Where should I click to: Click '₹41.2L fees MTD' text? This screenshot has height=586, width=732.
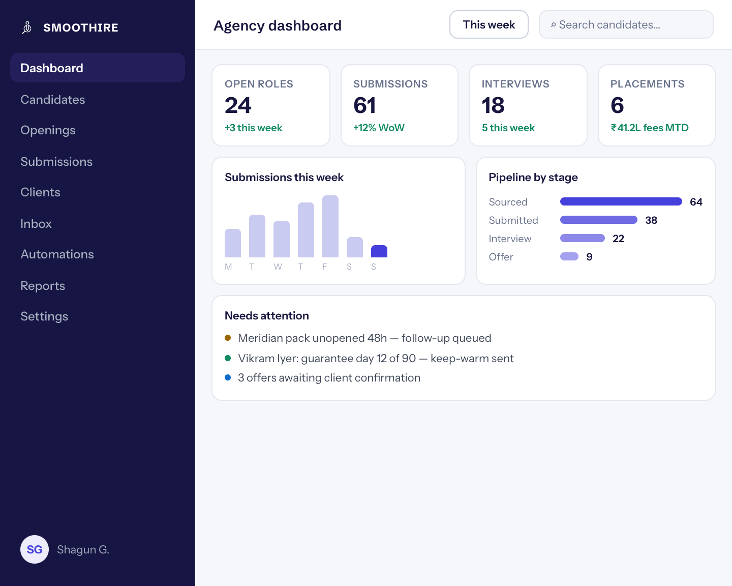(650, 128)
